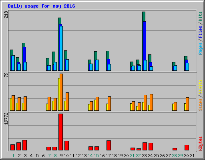The height and width of the screenshot is (160, 205).
Task: Select day "27" on the date axis
Action: (168, 156)
